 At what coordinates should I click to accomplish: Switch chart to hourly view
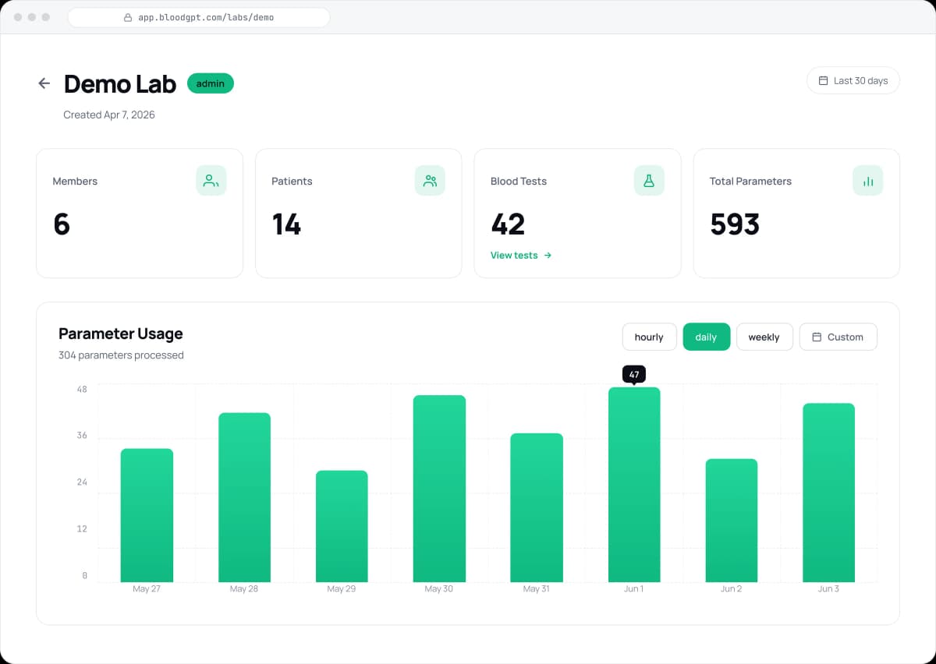tap(649, 337)
